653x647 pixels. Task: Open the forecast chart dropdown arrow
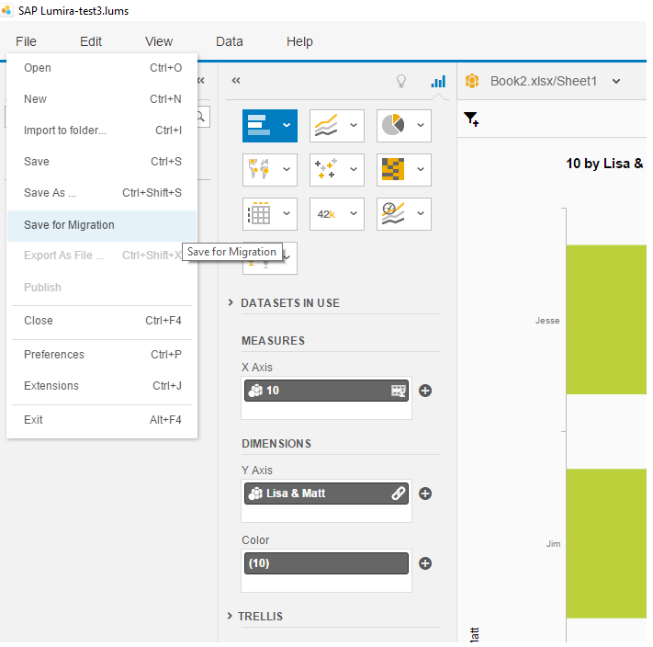click(x=421, y=213)
